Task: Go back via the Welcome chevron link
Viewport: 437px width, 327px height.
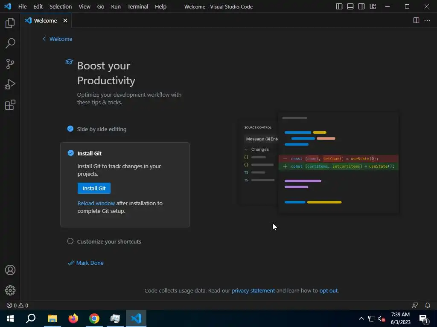Action: (x=58, y=39)
